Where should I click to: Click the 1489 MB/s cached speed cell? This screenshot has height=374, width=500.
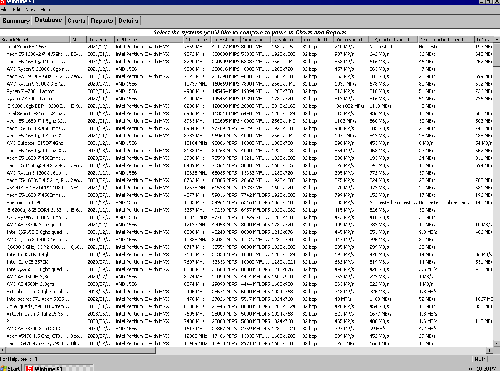[x=380, y=299]
